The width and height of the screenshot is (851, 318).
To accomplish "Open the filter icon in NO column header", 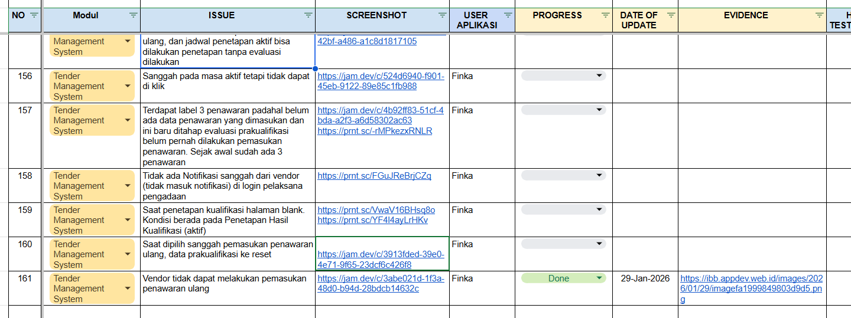I will tap(34, 15).
